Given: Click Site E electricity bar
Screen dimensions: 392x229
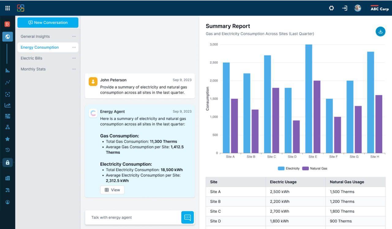Looking at the screenshot, I should (309, 99).
